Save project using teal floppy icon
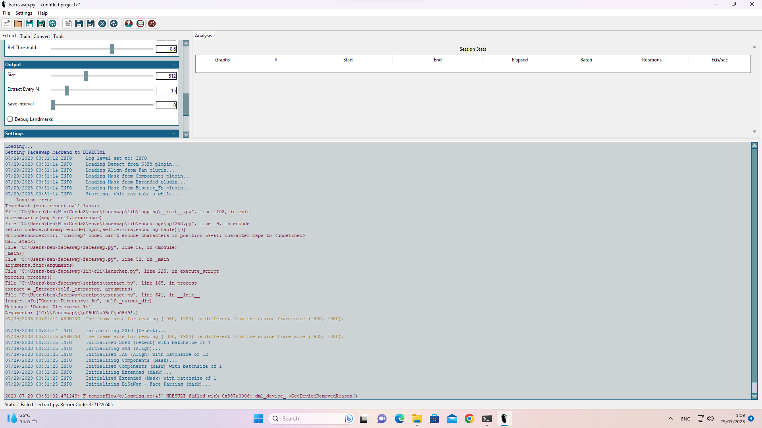 [30, 24]
